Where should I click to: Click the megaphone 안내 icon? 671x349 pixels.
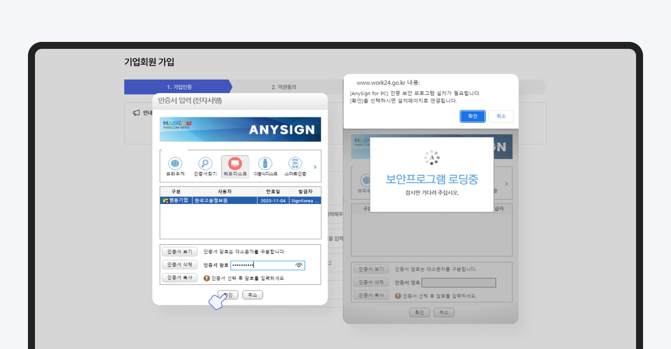pos(137,113)
